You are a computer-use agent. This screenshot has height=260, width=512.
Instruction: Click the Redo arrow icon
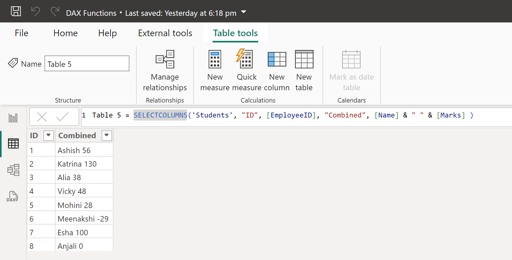point(55,11)
